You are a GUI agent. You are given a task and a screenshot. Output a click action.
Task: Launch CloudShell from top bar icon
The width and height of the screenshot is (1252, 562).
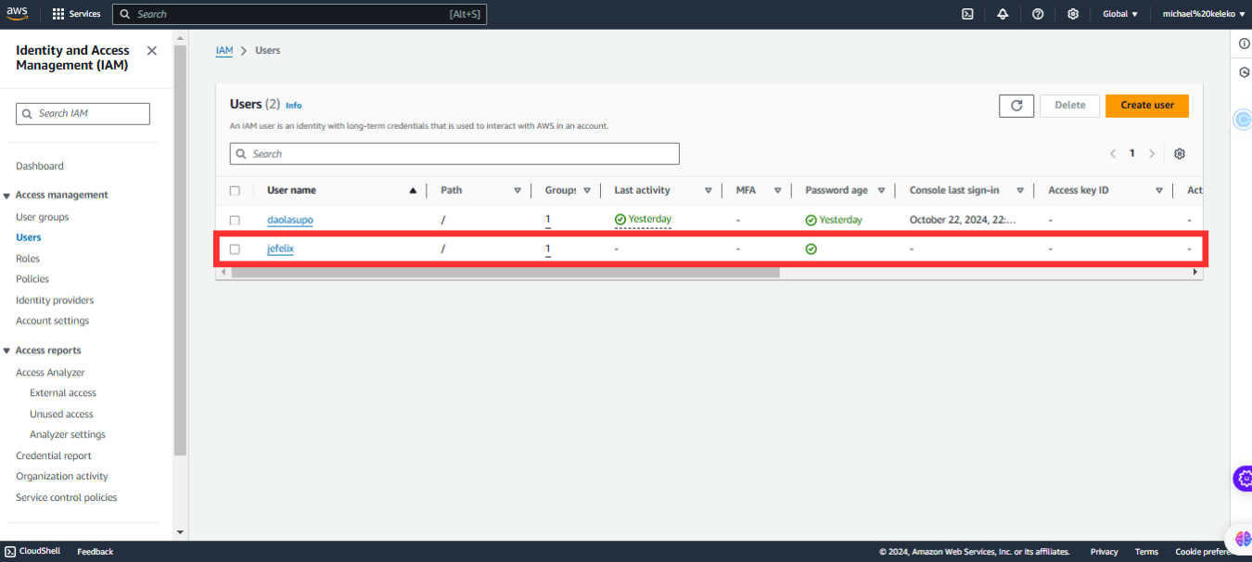(x=967, y=14)
